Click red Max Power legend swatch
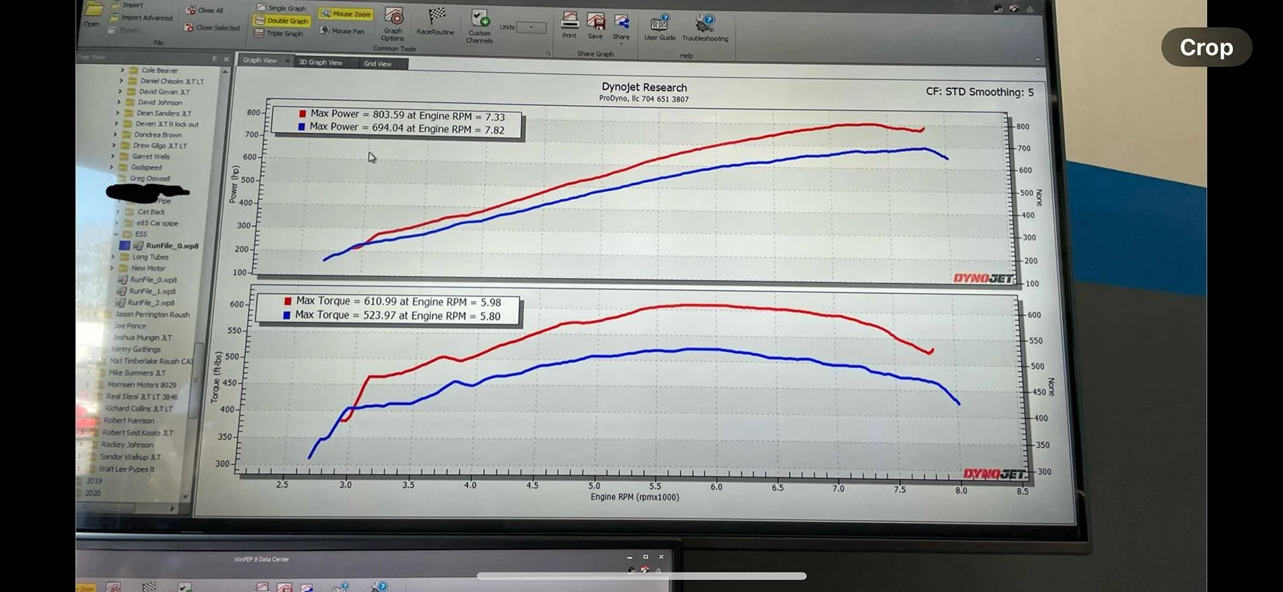1283x592 pixels. (303, 113)
